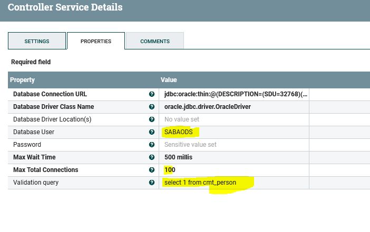370x232 pixels.
Task: Edit the select 1 from cmt_person query
Action: tap(200, 183)
